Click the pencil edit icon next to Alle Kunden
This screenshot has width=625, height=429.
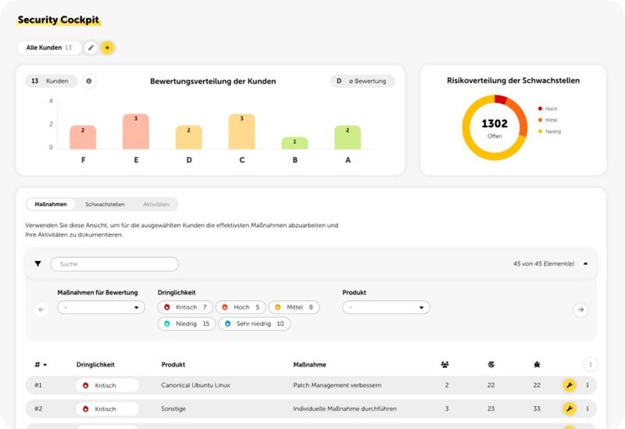[91, 48]
